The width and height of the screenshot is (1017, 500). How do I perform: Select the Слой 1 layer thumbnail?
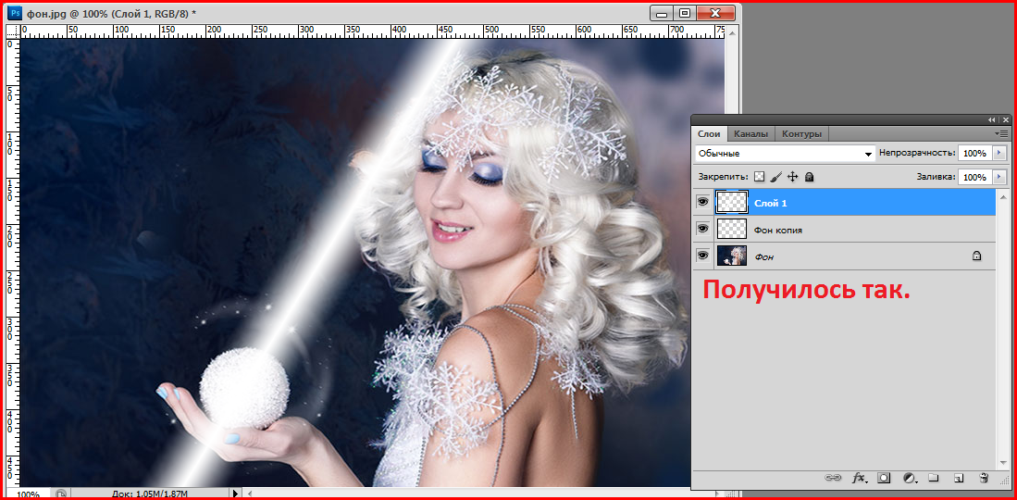[x=732, y=203]
